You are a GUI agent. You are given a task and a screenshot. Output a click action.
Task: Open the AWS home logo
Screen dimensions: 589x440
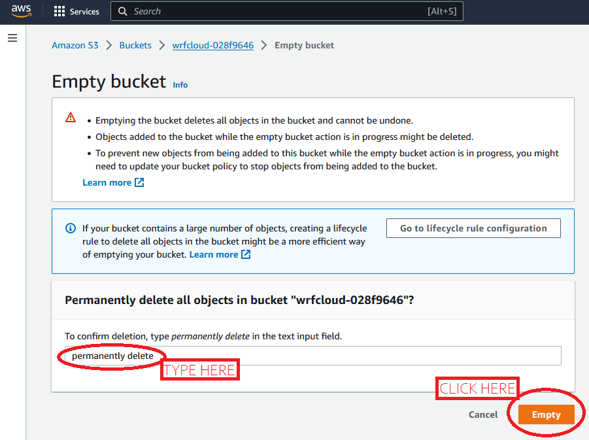21,11
